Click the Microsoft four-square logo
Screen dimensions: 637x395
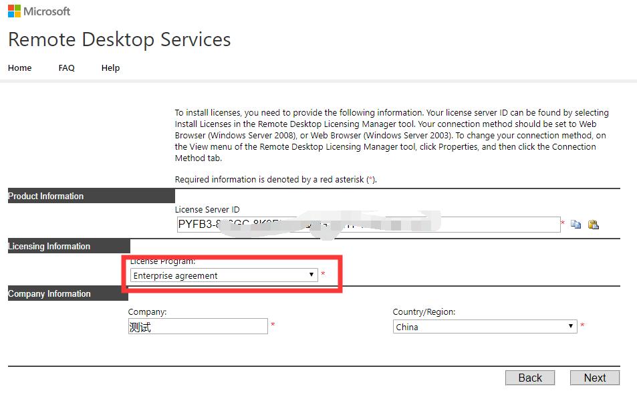tap(14, 11)
